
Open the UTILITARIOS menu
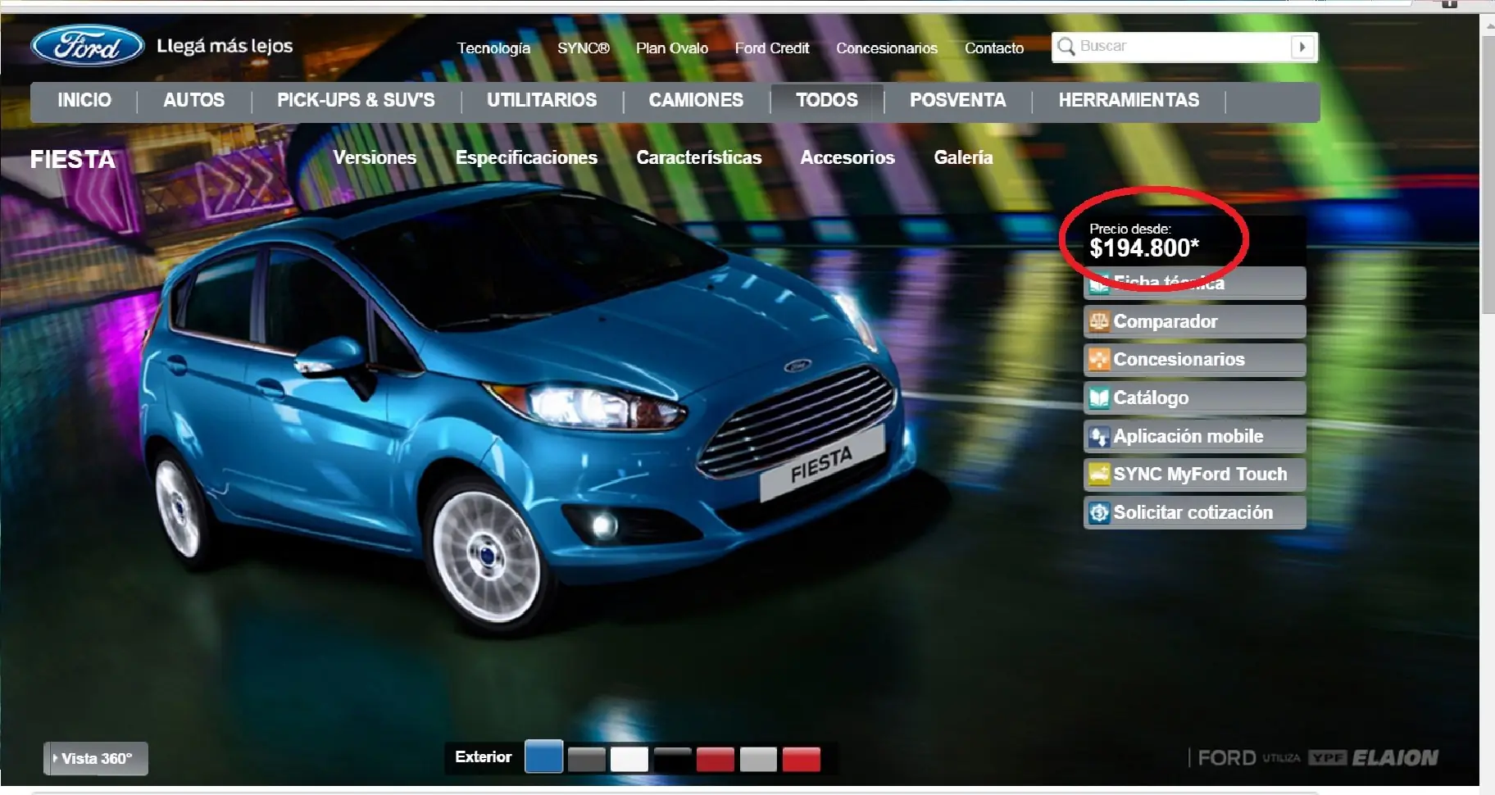pyautogui.click(x=542, y=100)
